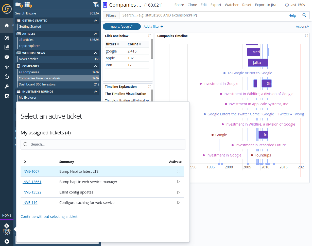Click the Edit menu item
Screen dimensions: 313x246
pyautogui.click(x=204, y=5)
